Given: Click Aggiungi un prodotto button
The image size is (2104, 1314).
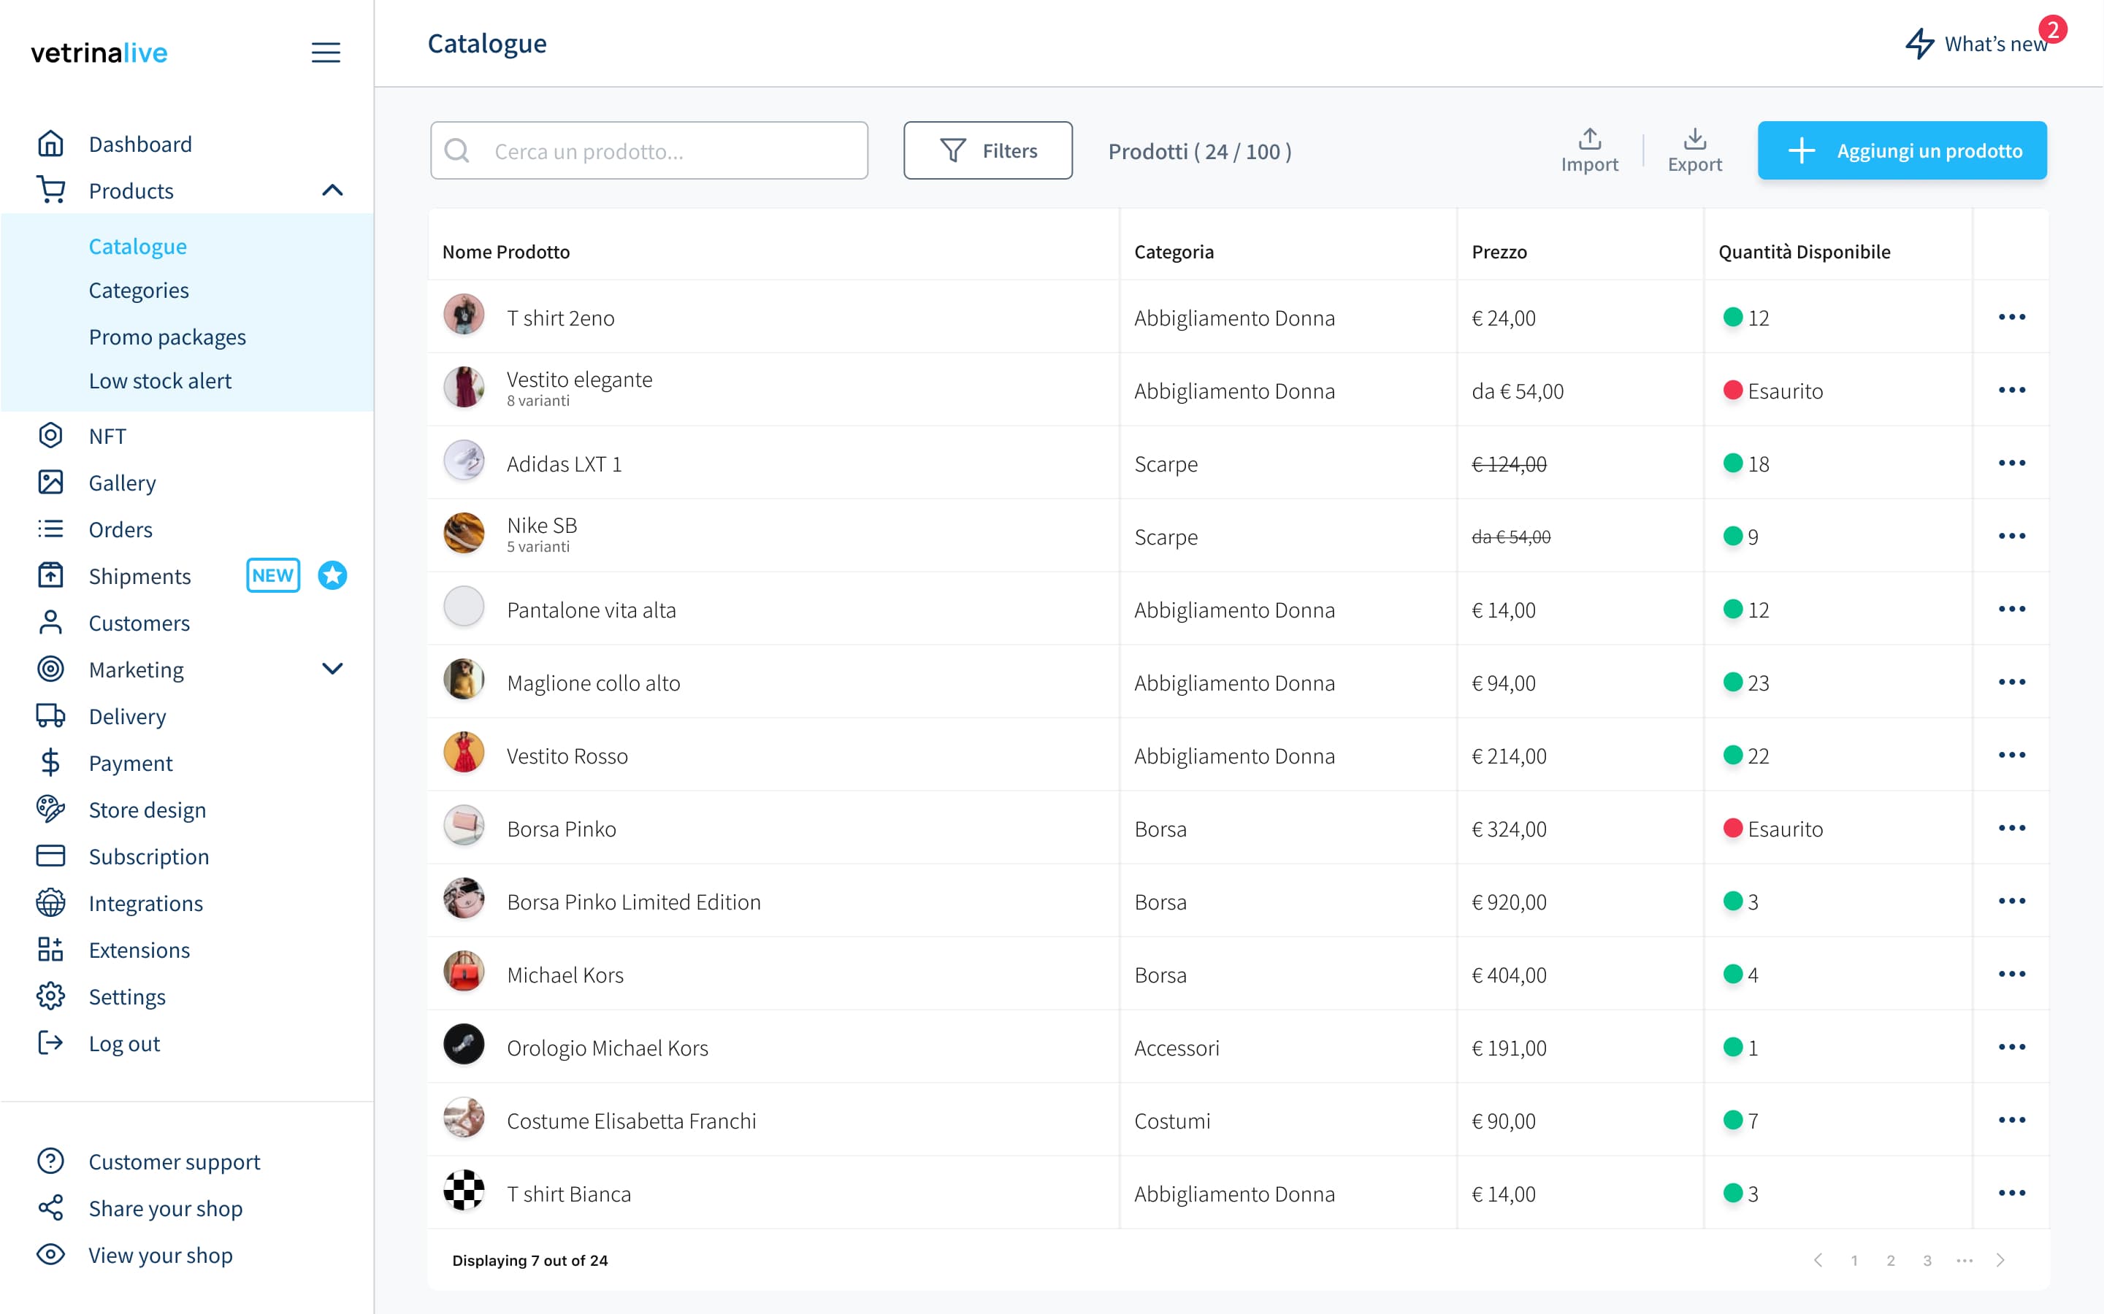Looking at the screenshot, I should point(1902,150).
